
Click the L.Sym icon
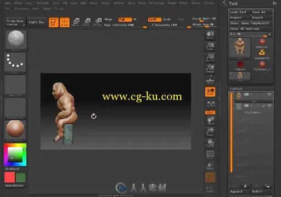(211, 103)
